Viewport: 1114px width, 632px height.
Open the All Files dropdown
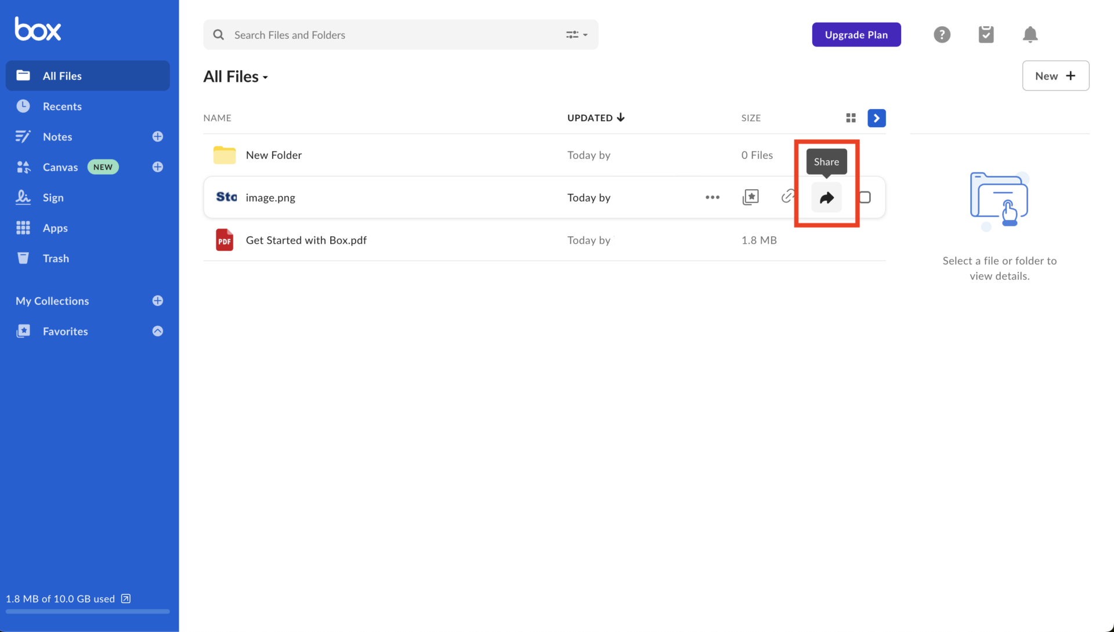(x=266, y=77)
